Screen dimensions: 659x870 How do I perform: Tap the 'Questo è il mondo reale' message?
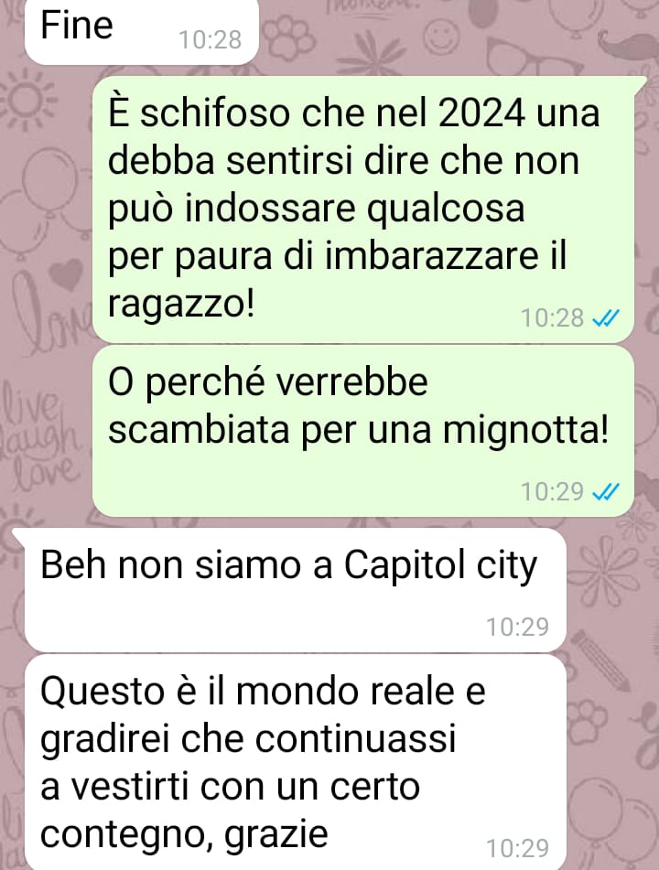(x=296, y=762)
